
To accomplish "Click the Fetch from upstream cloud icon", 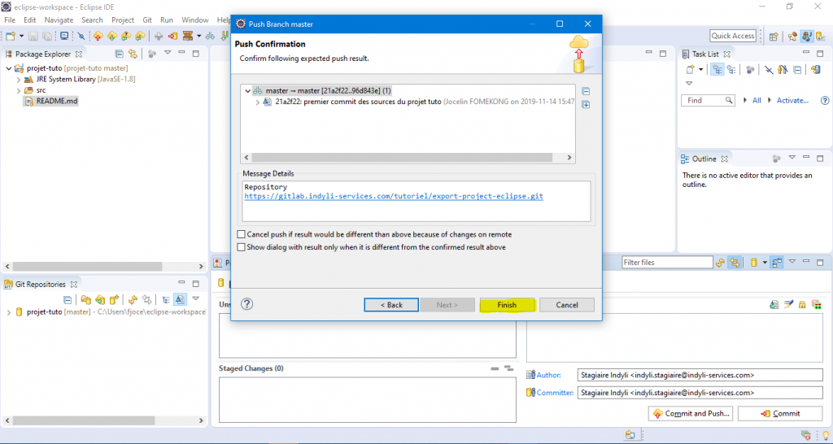I will (x=112, y=36).
